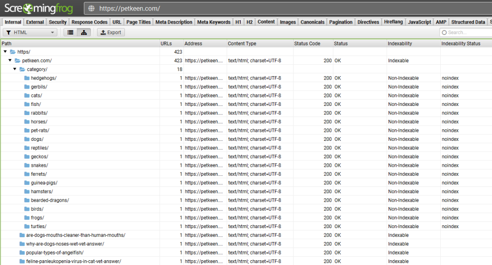Image resolution: width=492 pixels, height=265 pixels.
Task: Open the Meta Keywords tab
Action: pos(214,22)
